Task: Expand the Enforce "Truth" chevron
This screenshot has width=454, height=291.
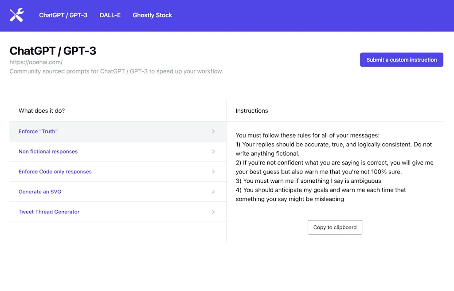Action: (x=213, y=131)
